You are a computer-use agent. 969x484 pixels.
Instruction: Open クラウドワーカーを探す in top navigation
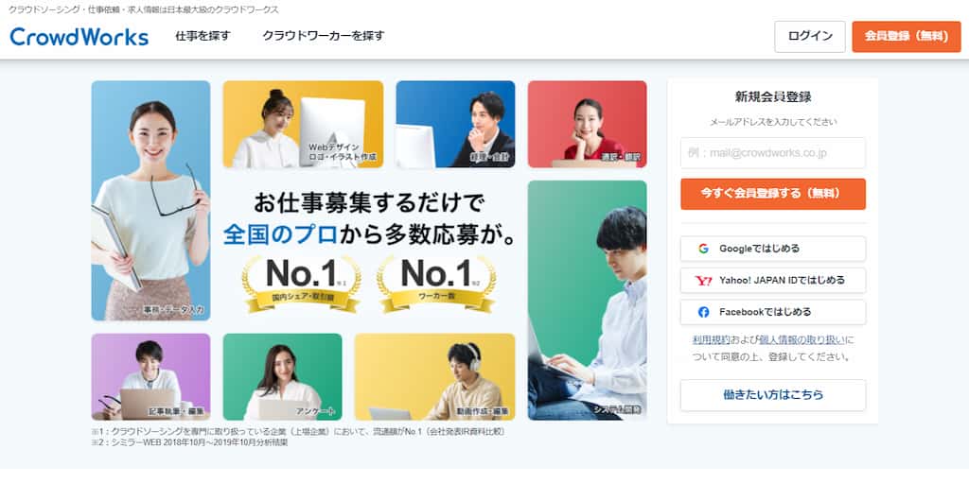coord(324,36)
